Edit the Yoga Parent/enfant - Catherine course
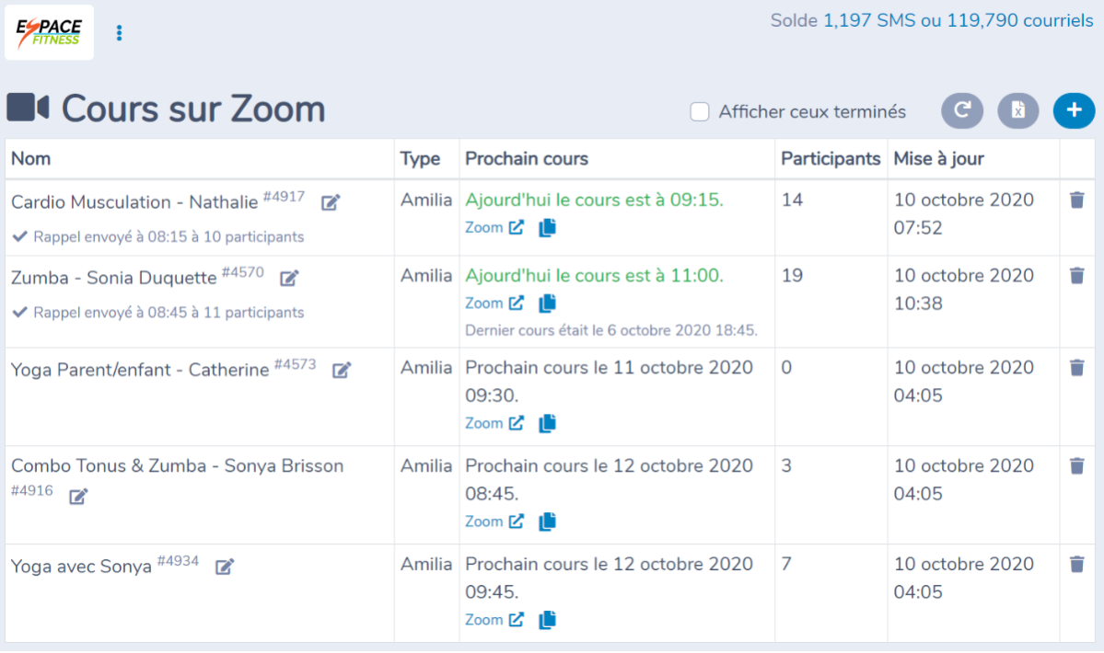 click(x=342, y=371)
